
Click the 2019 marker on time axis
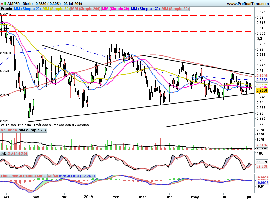click(88, 196)
